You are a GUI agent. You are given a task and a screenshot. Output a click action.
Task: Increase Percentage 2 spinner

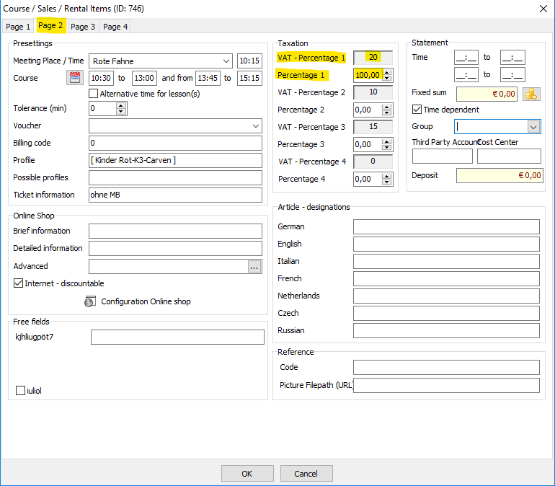click(x=387, y=107)
